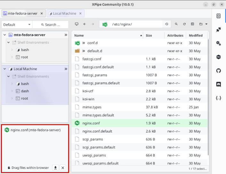
Task: Select the nginx.conf.default file
Action: pos(140,131)
